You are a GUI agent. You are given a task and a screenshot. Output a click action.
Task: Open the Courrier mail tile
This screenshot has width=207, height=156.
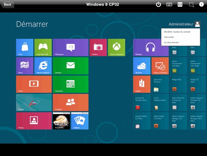[x=71, y=66]
